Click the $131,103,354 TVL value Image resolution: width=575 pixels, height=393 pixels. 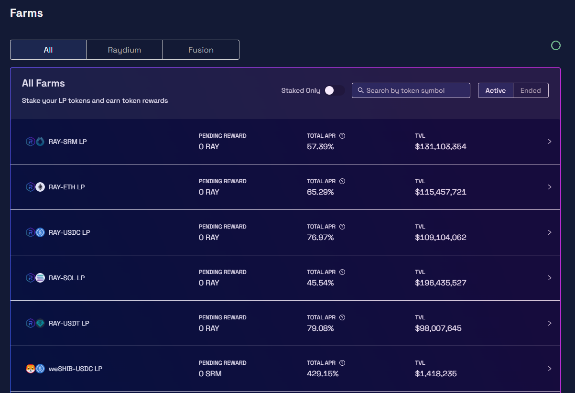(441, 146)
